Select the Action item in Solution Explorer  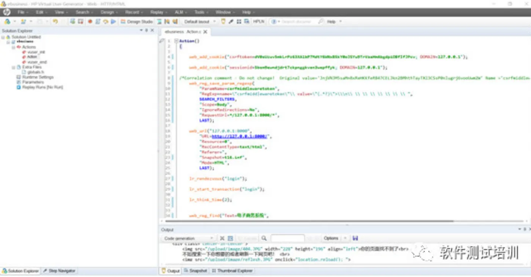point(32,57)
